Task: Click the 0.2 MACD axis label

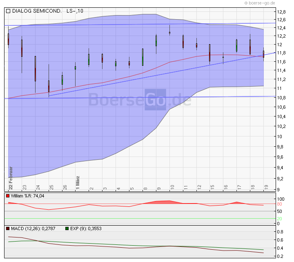Action: click(x=280, y=256)
